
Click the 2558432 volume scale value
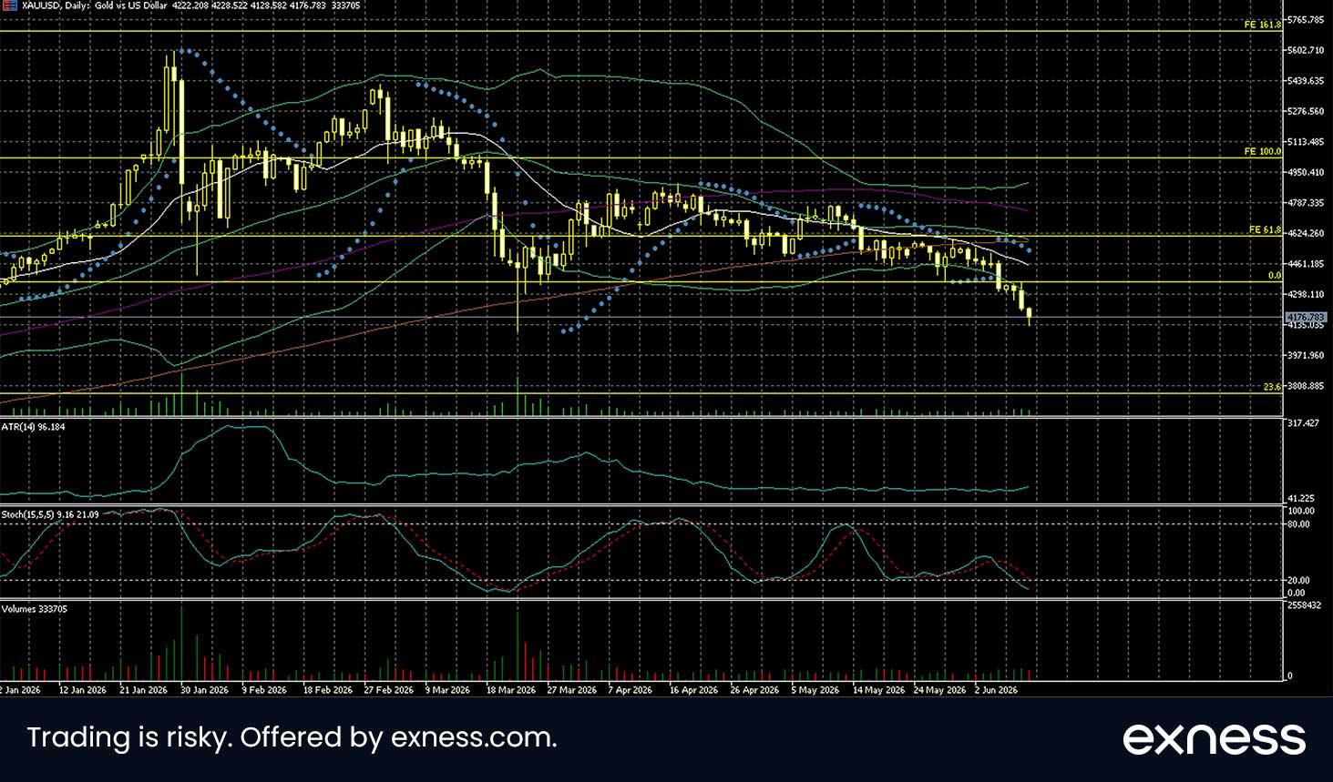[x=1304, y=604]
